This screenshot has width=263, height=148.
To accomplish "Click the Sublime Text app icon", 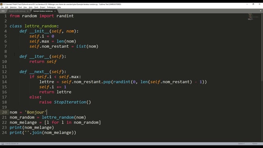I will tap(1, 4).
